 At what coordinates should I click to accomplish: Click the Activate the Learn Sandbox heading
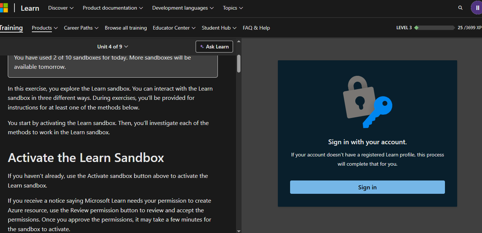pos(86,158)
